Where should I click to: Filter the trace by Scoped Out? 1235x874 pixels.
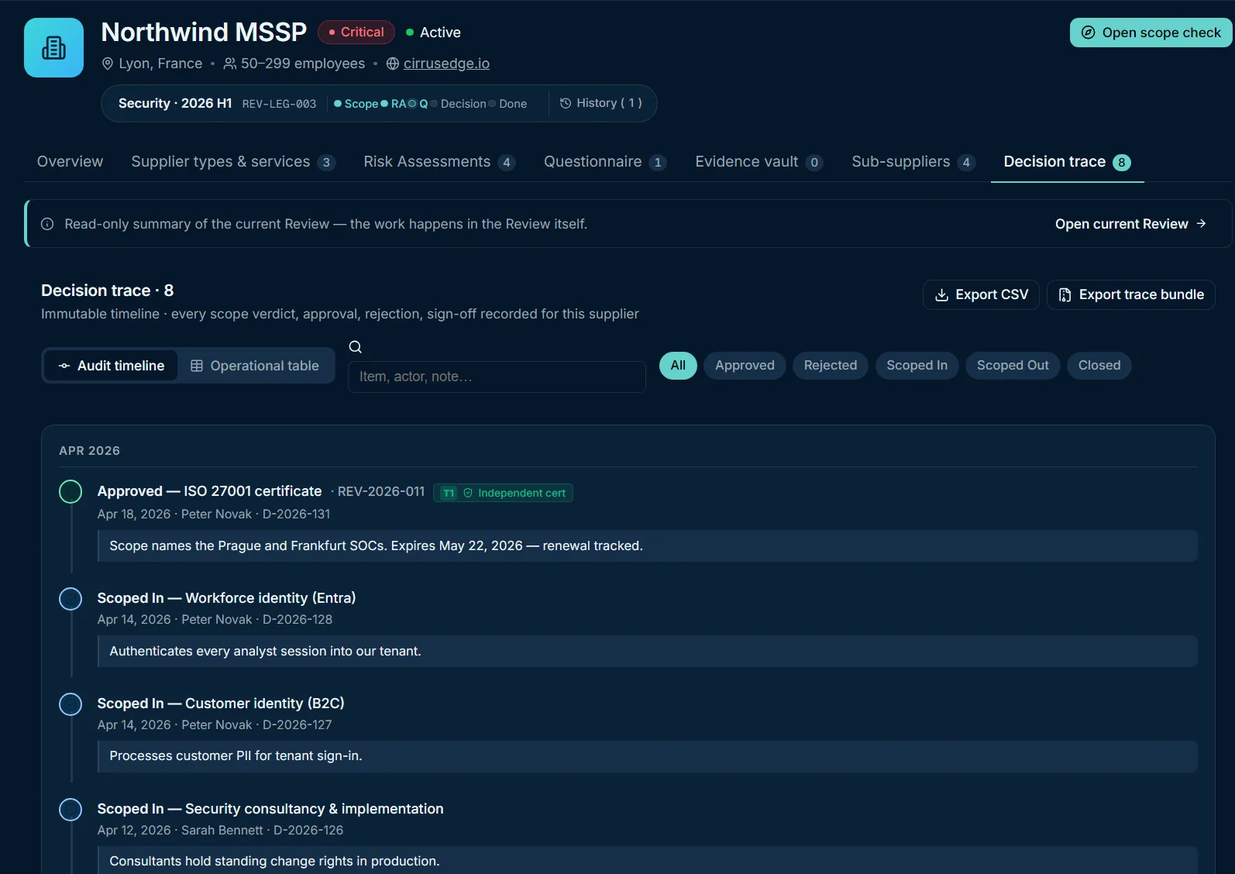click(1013, 366)
